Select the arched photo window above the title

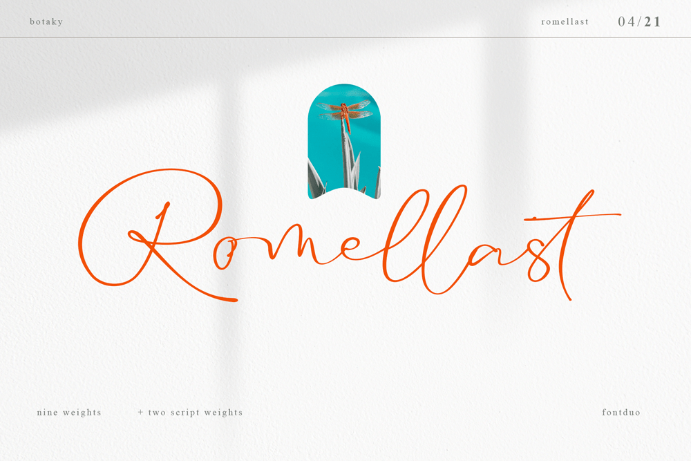pos(344,138)
